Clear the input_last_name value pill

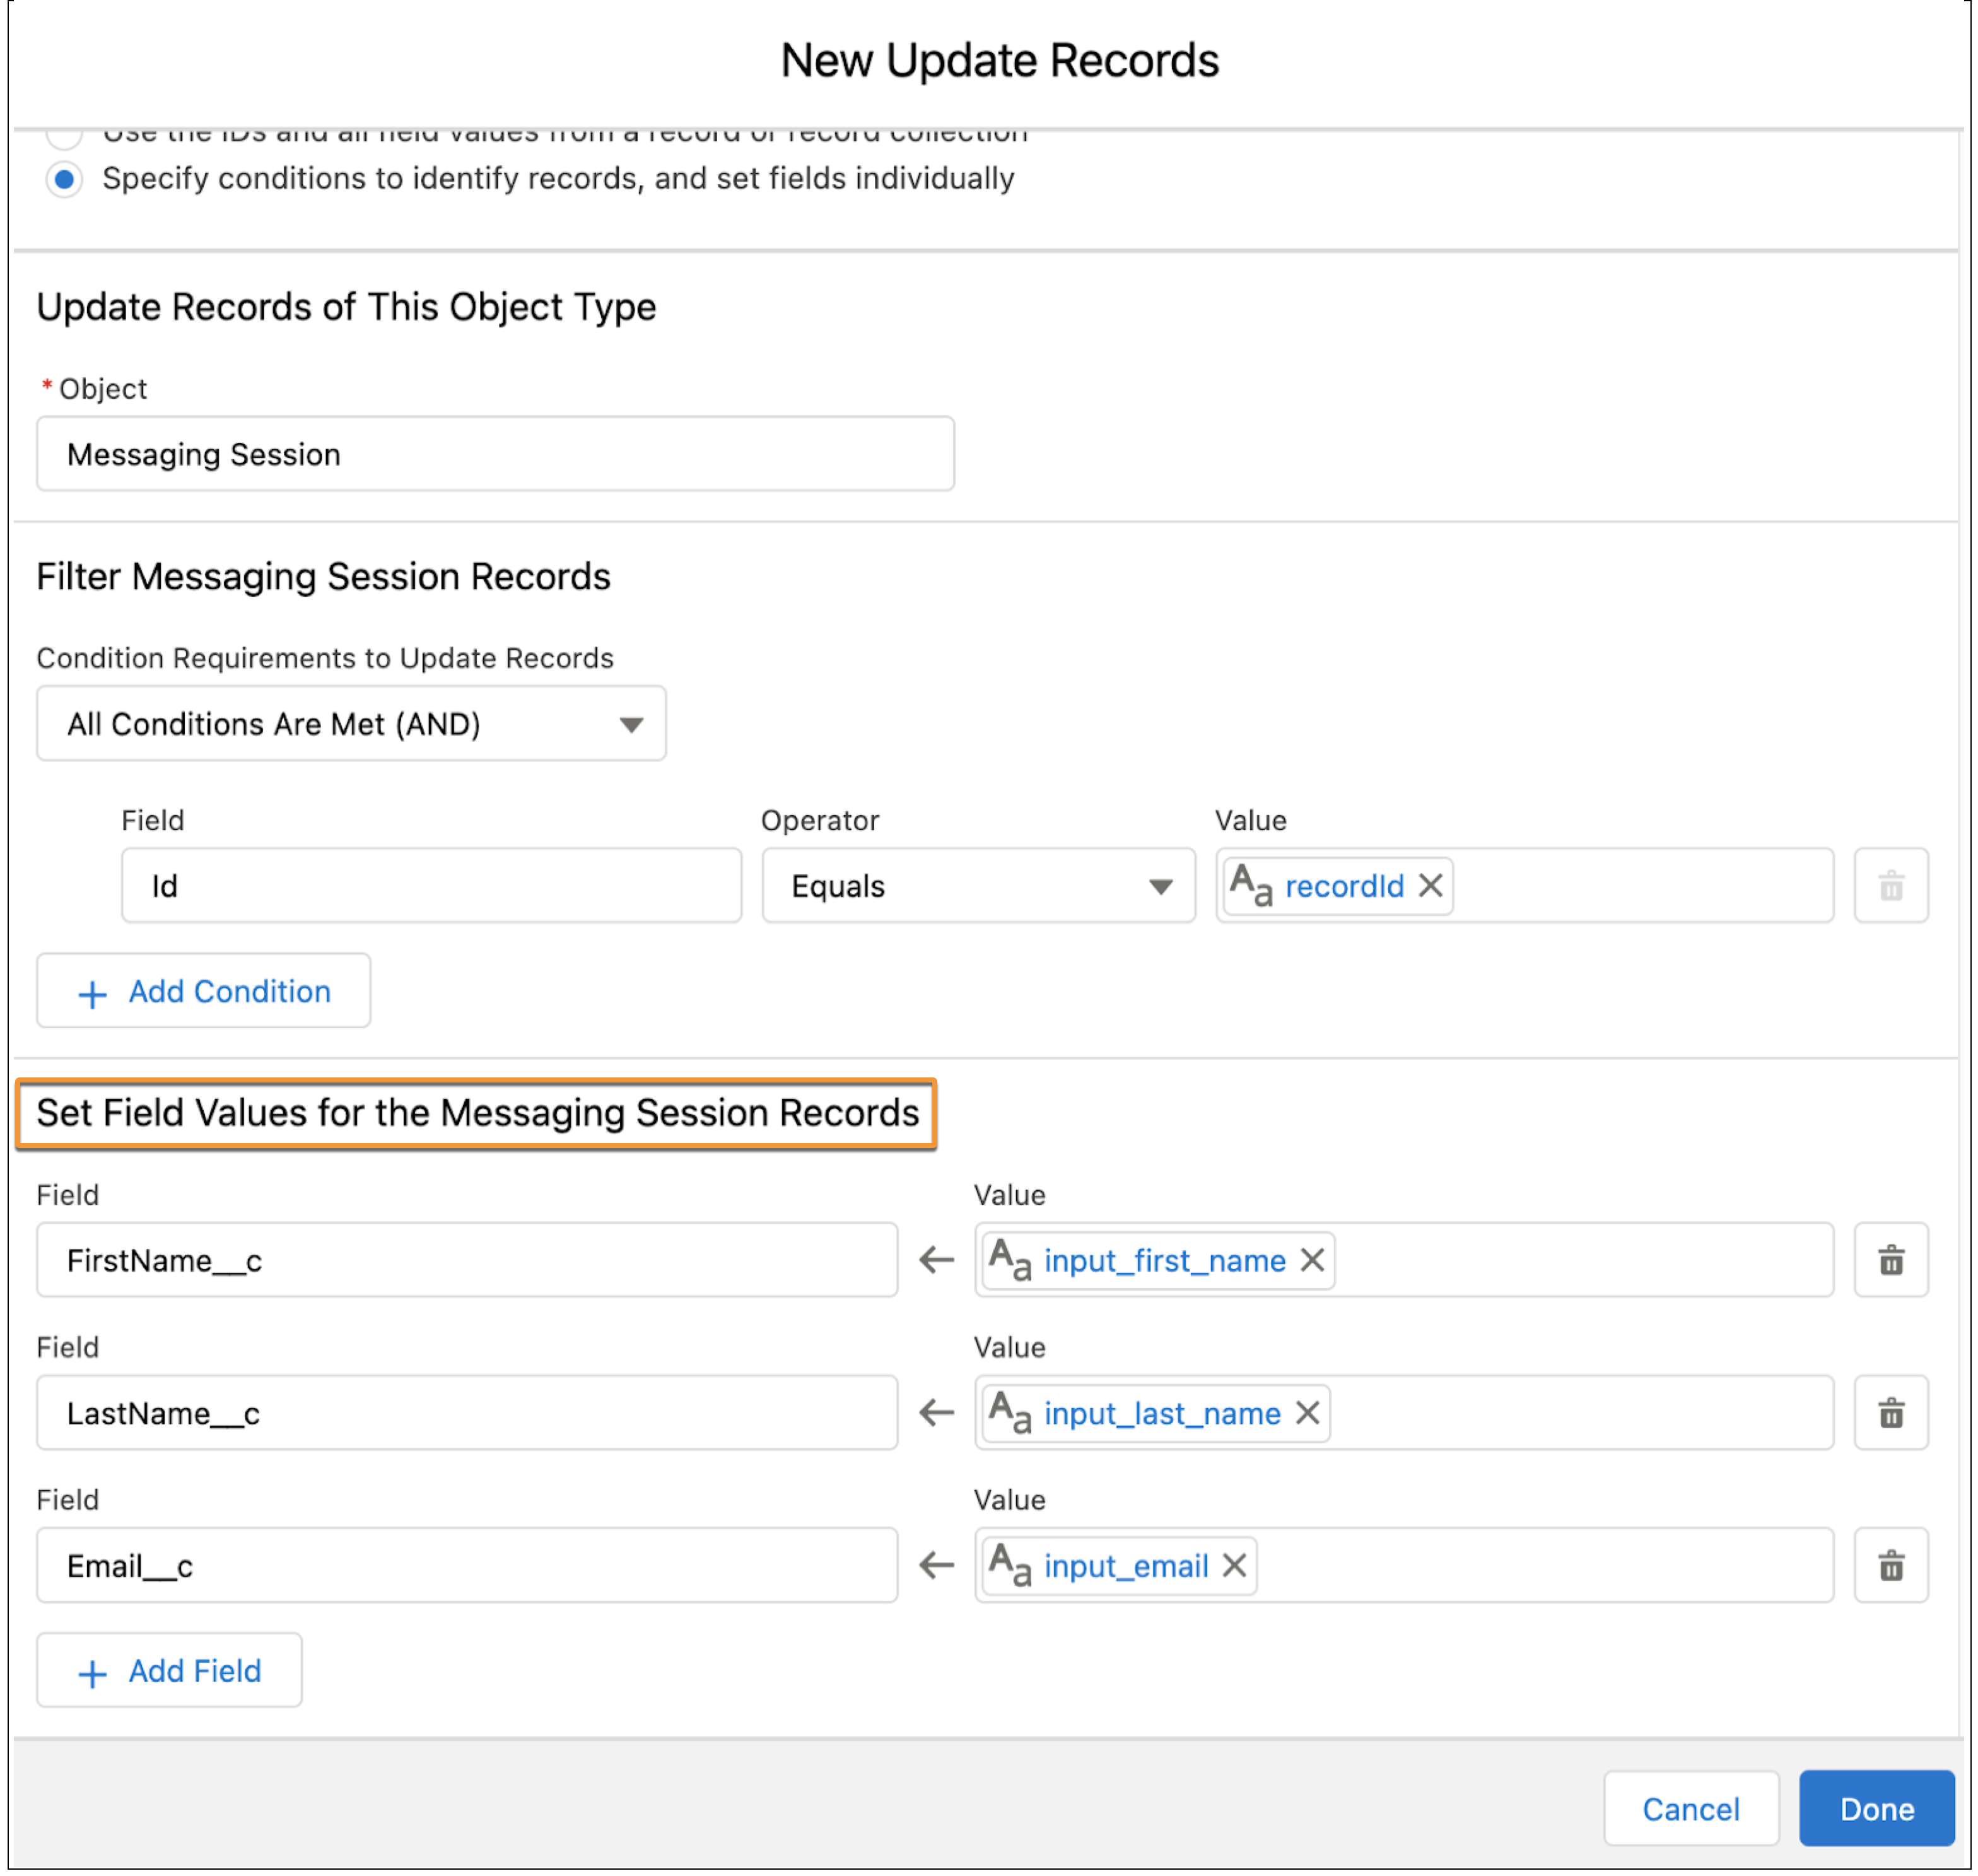(1307, 1413)
